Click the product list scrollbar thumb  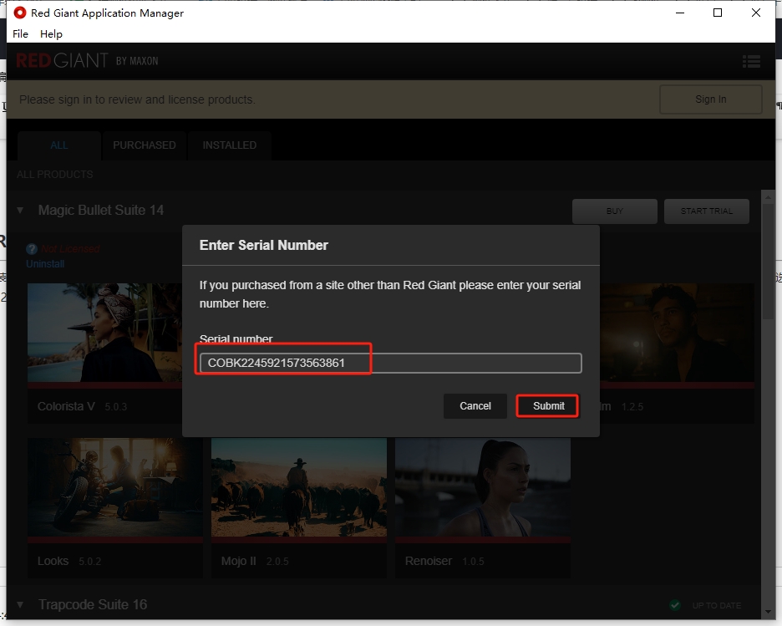pos(768,261)
